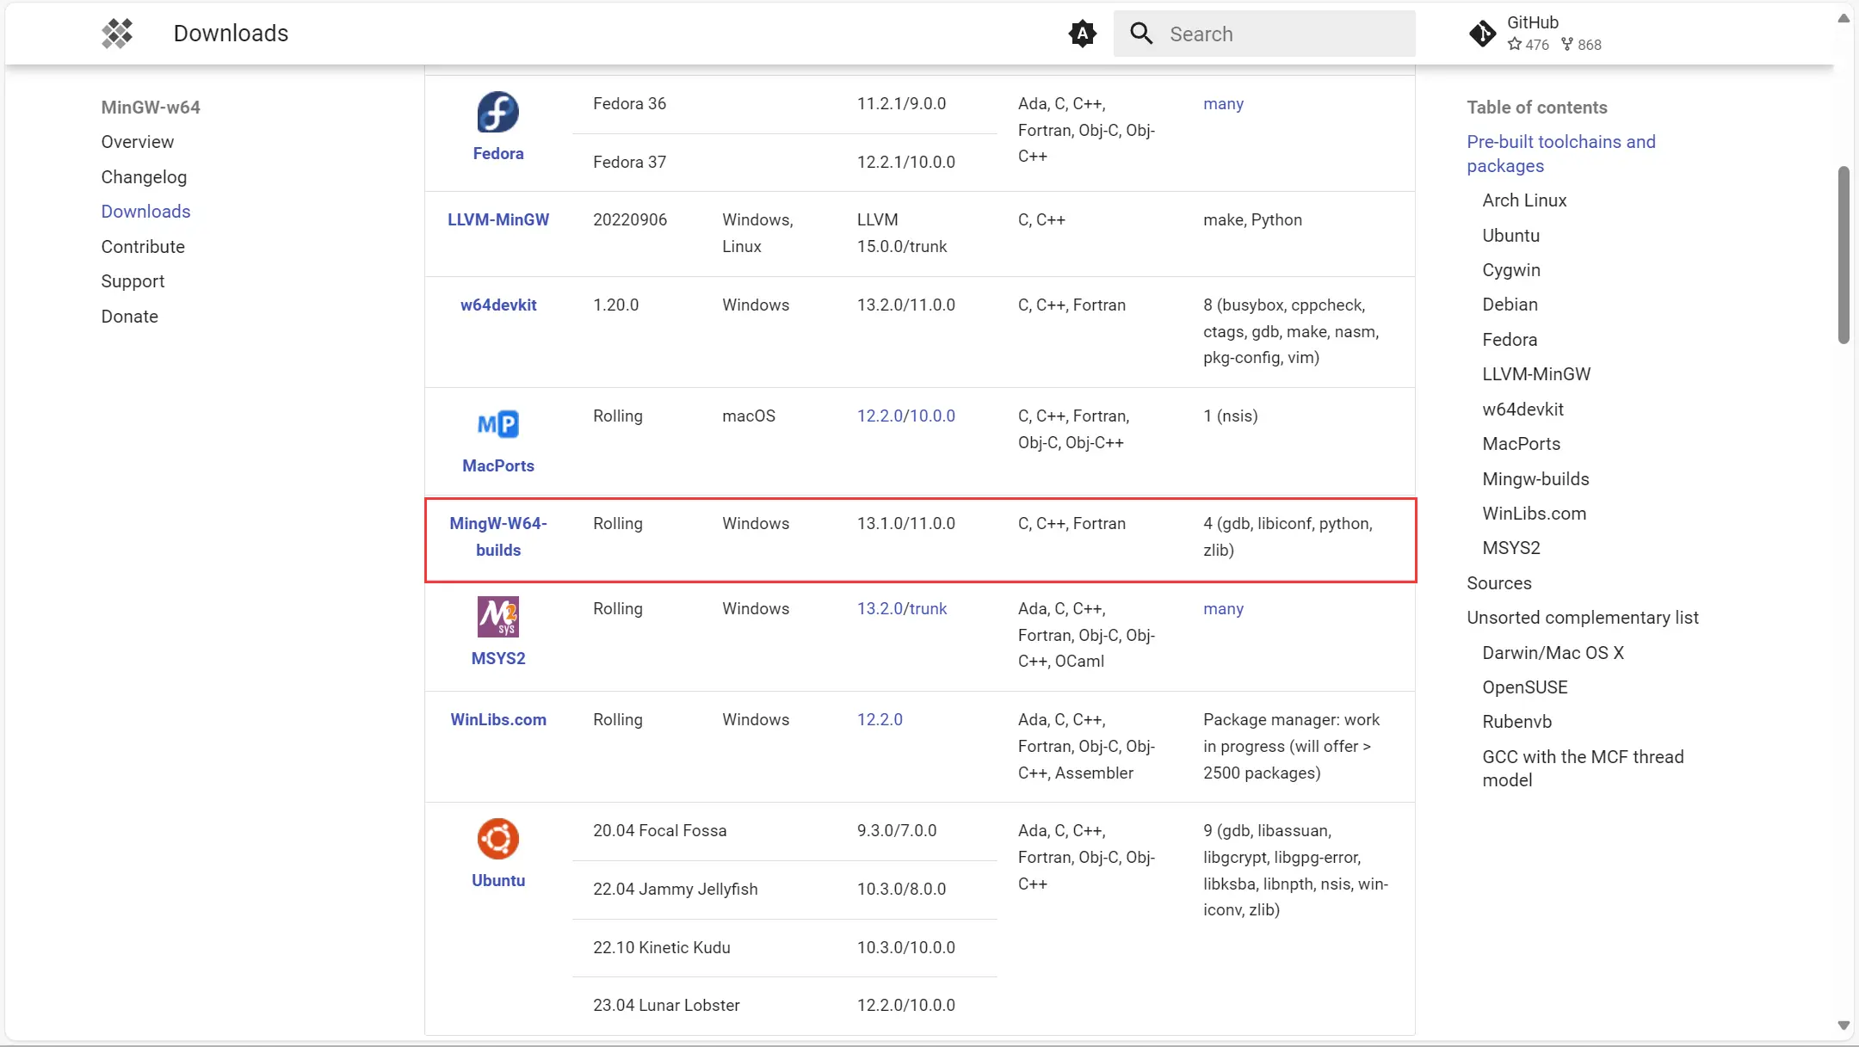
Task: Go to Contribute in left navigation
Action: click(143, 247)
